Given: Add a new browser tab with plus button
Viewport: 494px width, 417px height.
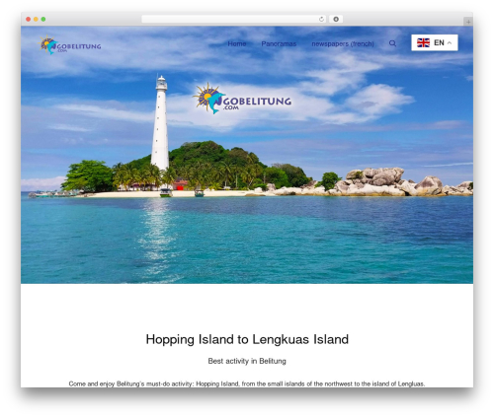Looking at the screenshot, I should (468, 22).
